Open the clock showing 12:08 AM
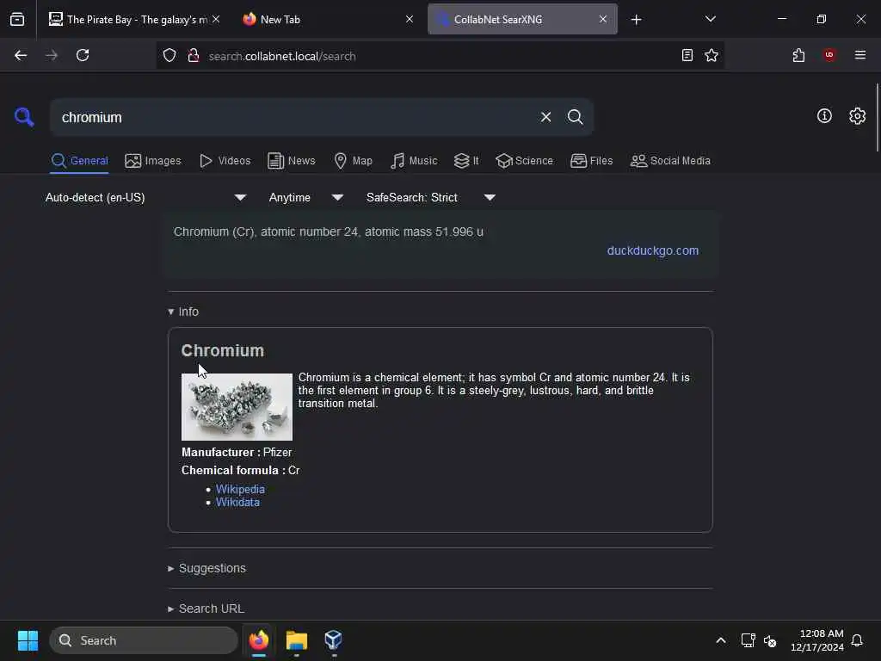This screenshot has width=881, height=661. [817, 640]
